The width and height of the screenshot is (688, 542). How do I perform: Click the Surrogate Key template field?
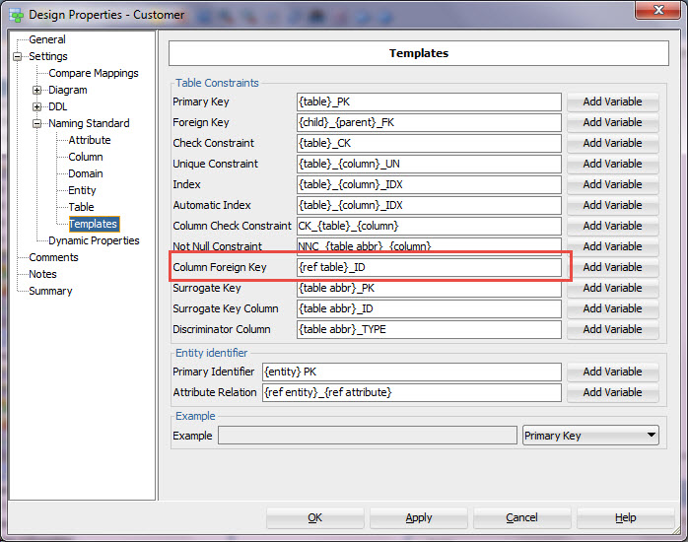tap(428, 288)
